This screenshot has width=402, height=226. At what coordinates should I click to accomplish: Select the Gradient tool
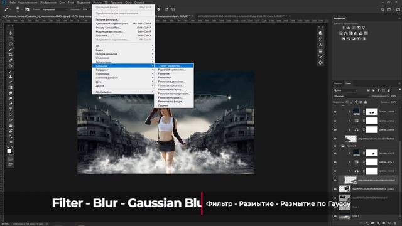(x=11, y=88)
